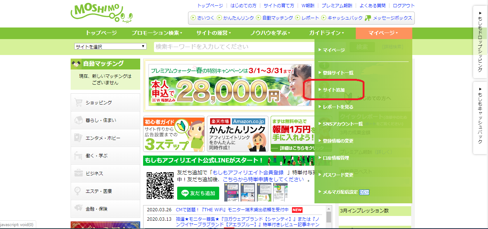Open the サイトを選択 dropdown
The image size is (488, 229).
[110, 46]
